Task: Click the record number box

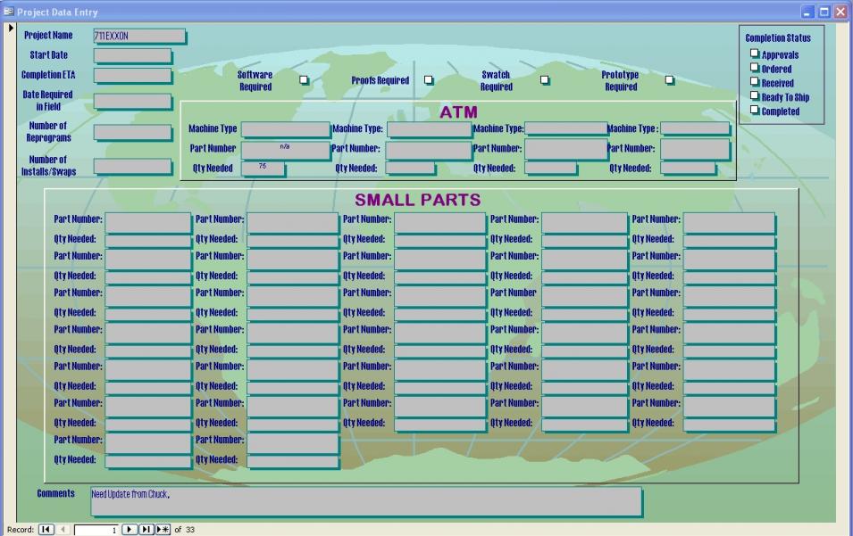Action: (96, 530)
